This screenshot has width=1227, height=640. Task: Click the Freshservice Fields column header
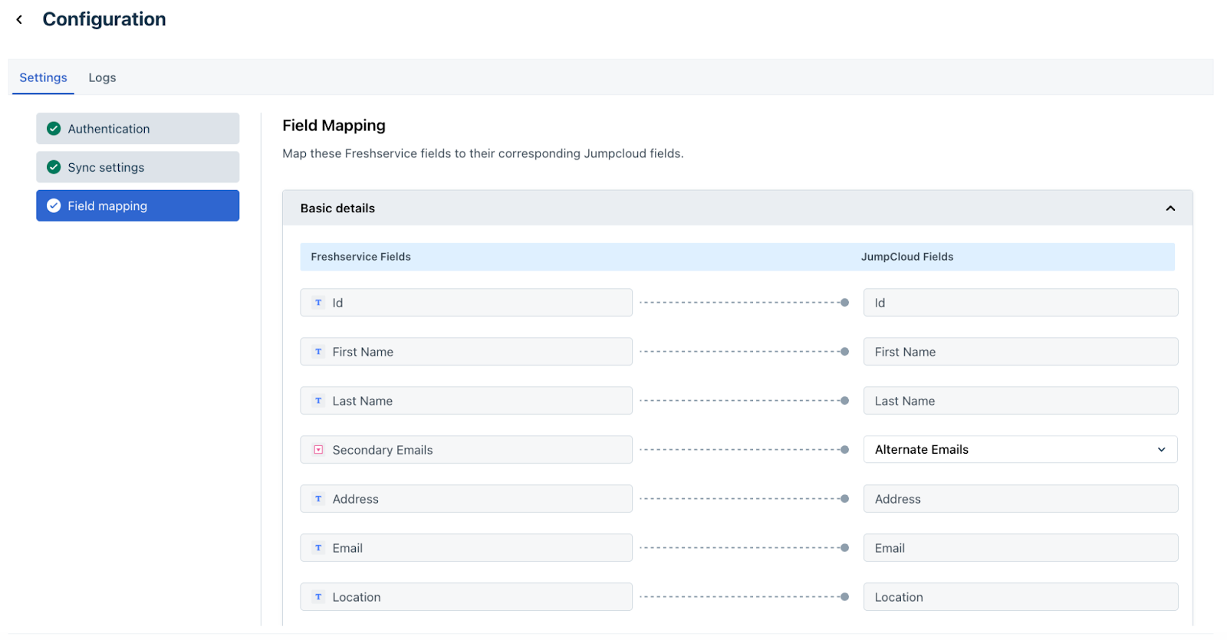click(x=360, y=257)
